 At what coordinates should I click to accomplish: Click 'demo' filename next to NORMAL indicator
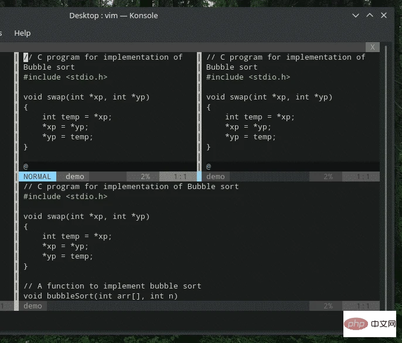click(x=74, y=176)
